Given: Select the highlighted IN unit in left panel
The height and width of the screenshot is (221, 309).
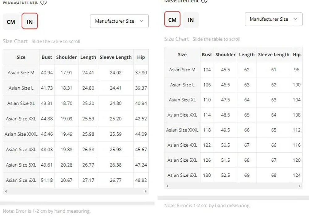Looking at the screenshot, I should [x=30, y=21].
